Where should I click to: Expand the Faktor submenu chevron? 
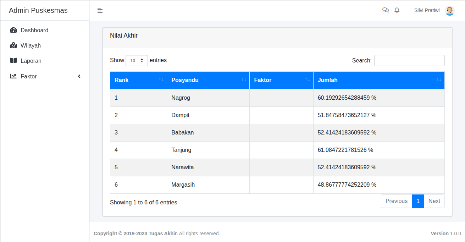click(x=79, y=76)
